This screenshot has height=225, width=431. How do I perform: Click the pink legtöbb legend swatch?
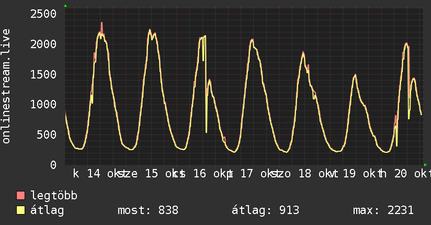pos(20,195)
